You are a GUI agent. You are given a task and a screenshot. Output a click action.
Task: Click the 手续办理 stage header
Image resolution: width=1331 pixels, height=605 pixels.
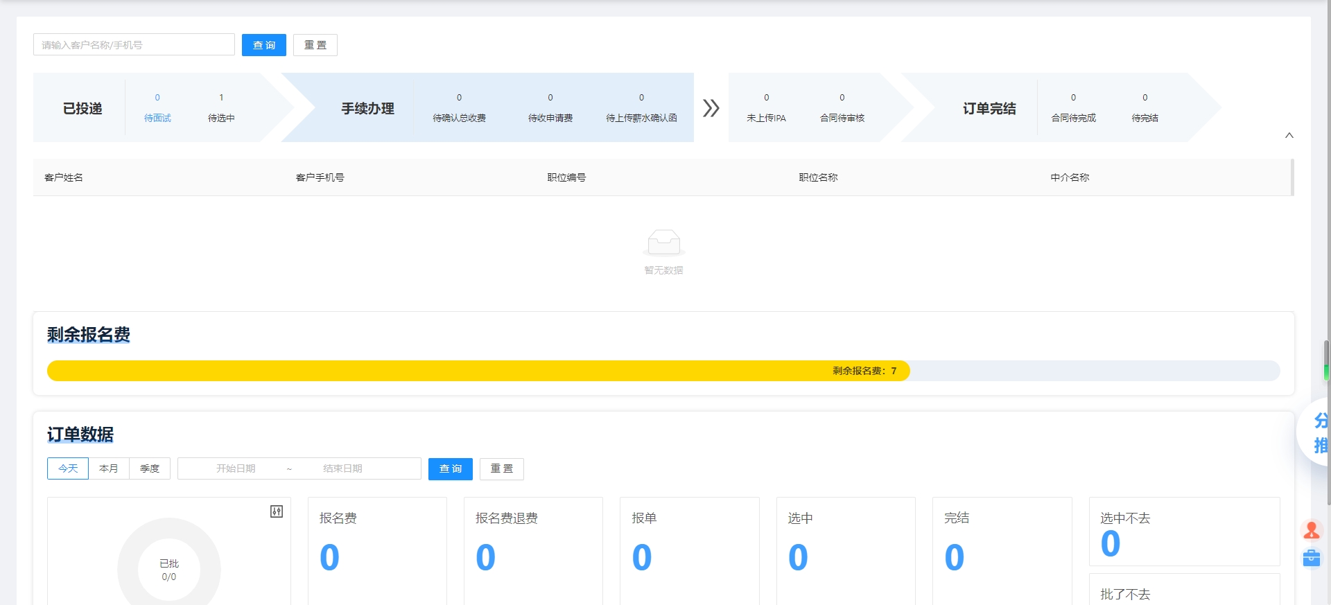coord(367,108)
